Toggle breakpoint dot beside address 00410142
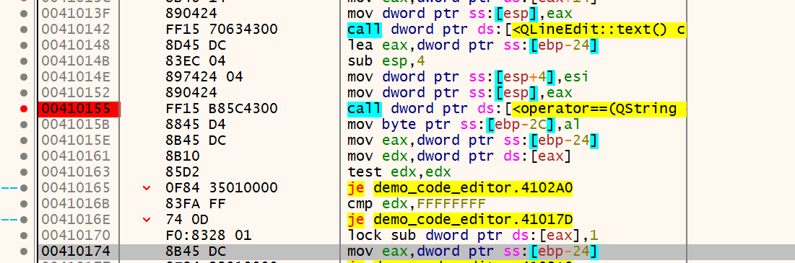795x263 pixels. pos(23,30)
